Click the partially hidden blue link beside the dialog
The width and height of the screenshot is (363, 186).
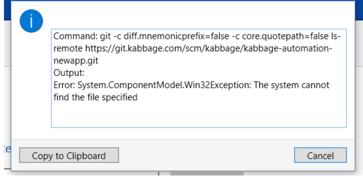[x=7, y=149]
